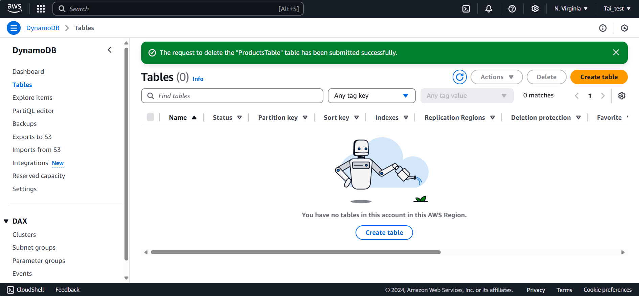This screenshot has width=639, height=296.
Task: Sort by the Partition key column
Action: click(x=283, y=117)
